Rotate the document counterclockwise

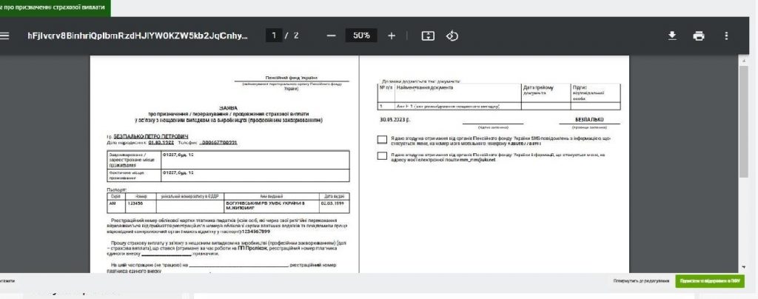[452, 36]
